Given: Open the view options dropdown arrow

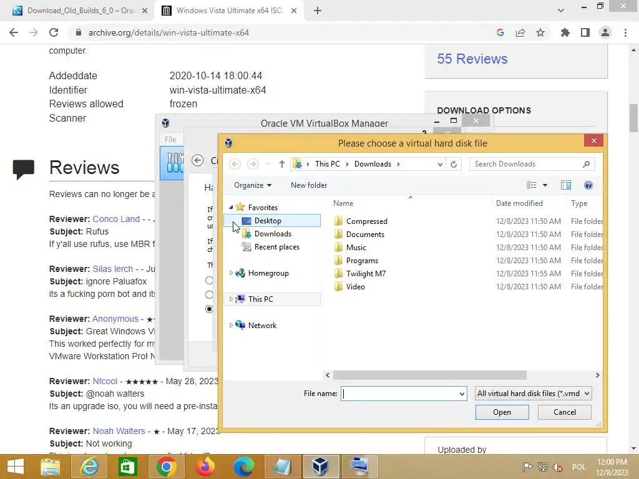Looking at the screenshot, I should (x=545, y=185).
